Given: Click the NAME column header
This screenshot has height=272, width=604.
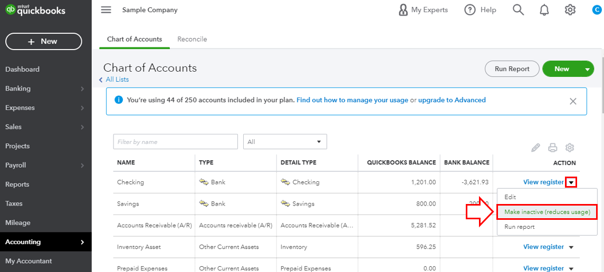Looking at the screenshot, I should tap(126, 163).
